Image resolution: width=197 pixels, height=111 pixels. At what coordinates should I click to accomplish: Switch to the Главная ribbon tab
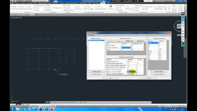click(x=17, y=3)
